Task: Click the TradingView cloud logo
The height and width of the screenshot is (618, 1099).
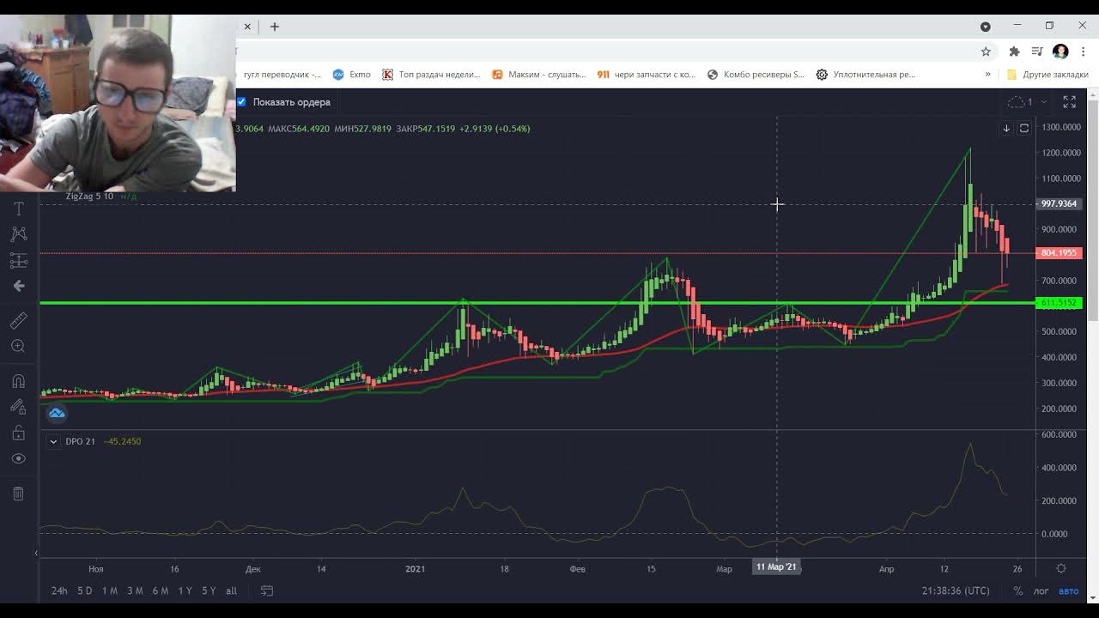Action: pos(57,414)
